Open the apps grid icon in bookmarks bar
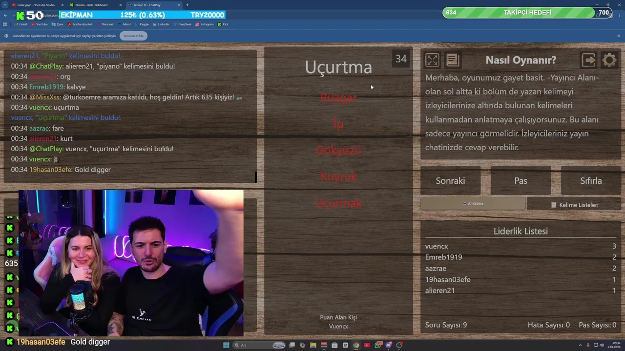This screenshot has height=351, width=625. click(5, 24)
